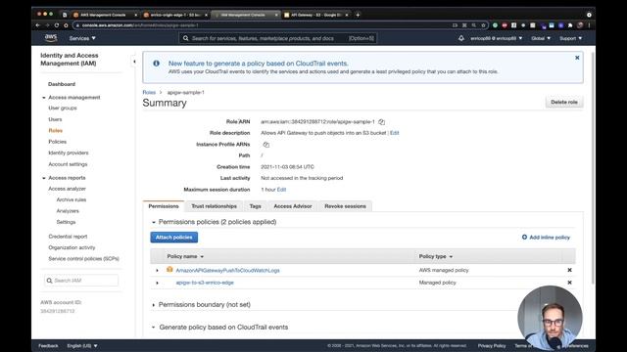Open the Support dropdown
627x352 pixels.
[570, 38]
